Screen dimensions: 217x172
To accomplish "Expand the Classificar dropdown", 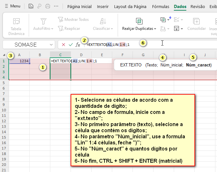I will click(103, 29).
